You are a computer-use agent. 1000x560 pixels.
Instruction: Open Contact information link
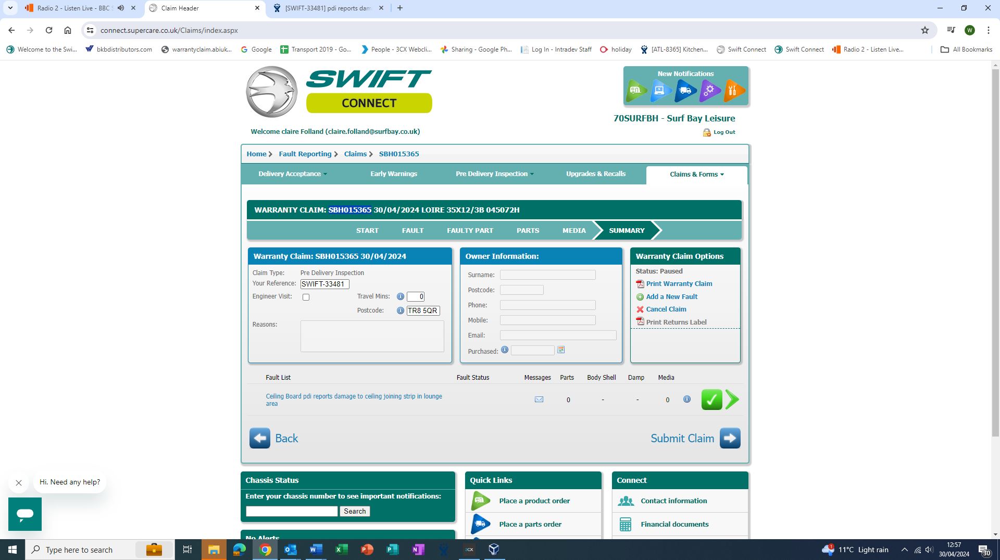[x=674, y=501]
